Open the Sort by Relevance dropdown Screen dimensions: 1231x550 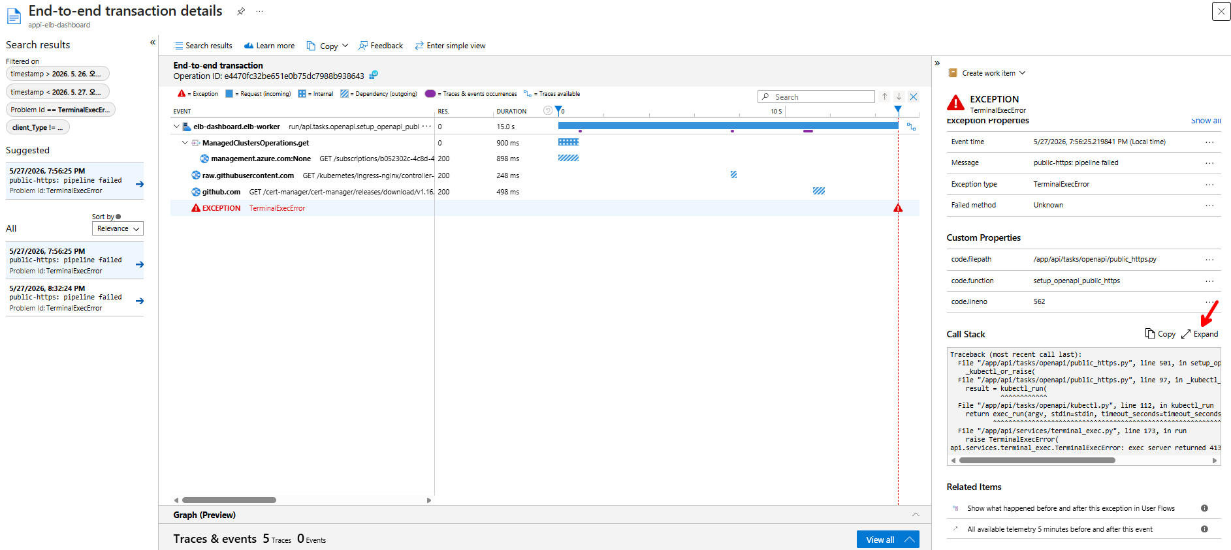[118, 228]
